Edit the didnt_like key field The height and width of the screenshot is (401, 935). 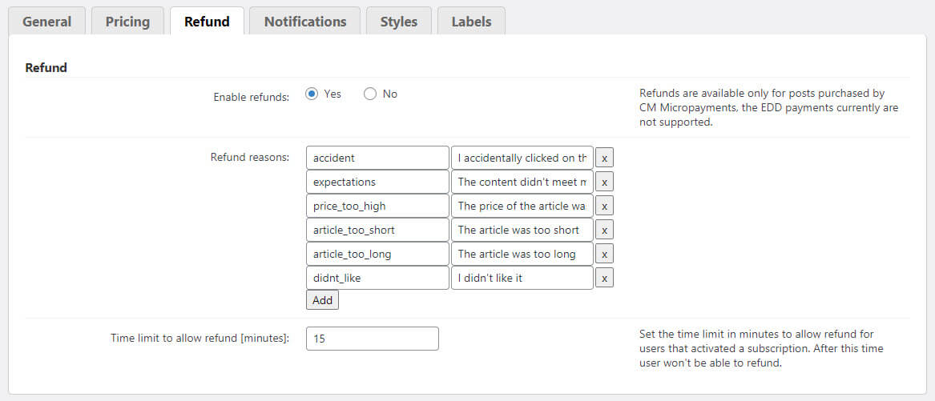point(377,279)
